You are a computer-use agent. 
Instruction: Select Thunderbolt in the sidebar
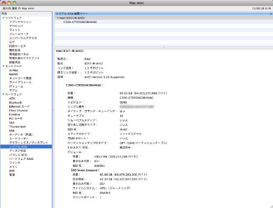tap(17, 127)
